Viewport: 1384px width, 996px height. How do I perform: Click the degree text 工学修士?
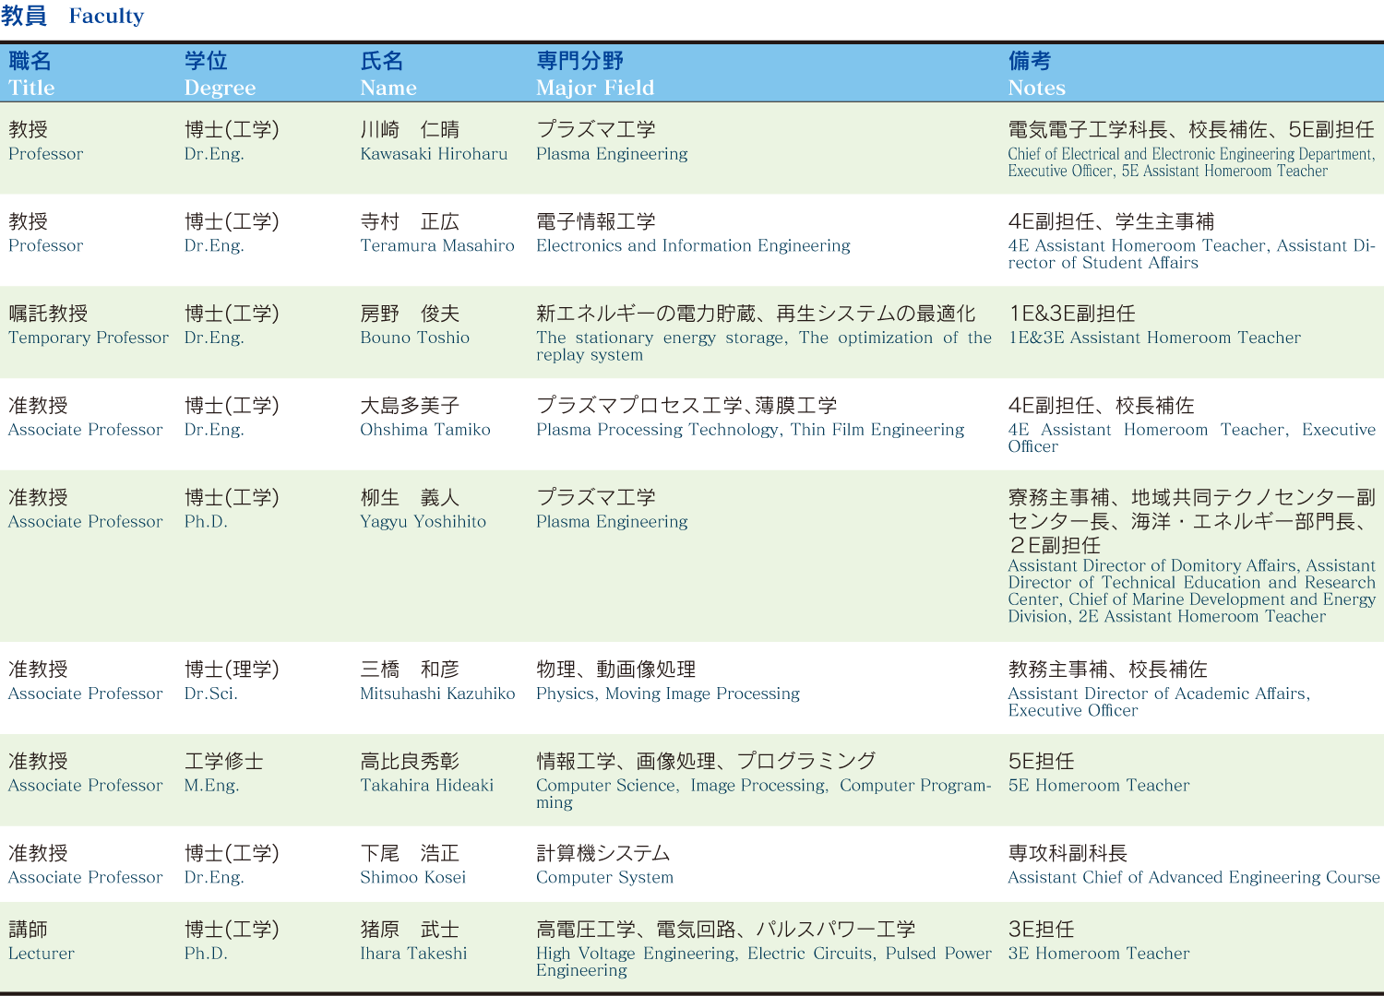tap(223, 762)
